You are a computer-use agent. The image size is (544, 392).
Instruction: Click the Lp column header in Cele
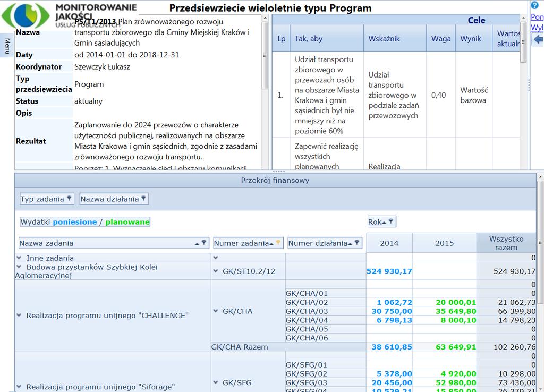pos(281,38)
